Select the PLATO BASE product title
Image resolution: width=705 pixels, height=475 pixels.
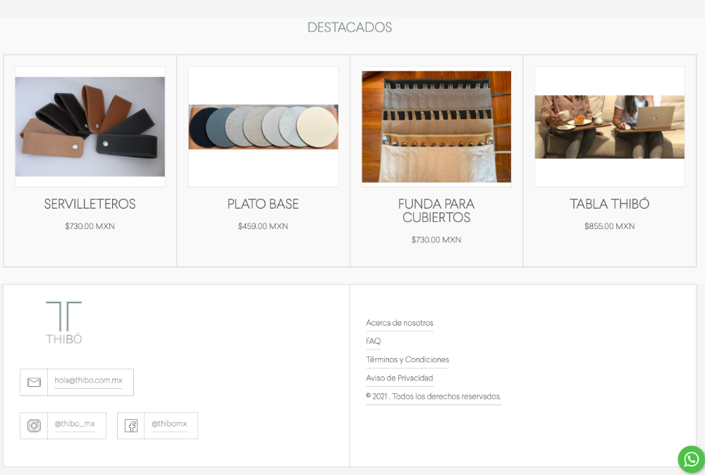(263, 204)
